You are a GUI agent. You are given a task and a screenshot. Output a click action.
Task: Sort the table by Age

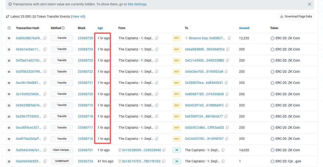coord(100,28)
